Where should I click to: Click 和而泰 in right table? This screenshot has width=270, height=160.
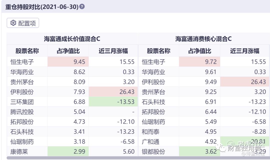coord(150,132)
